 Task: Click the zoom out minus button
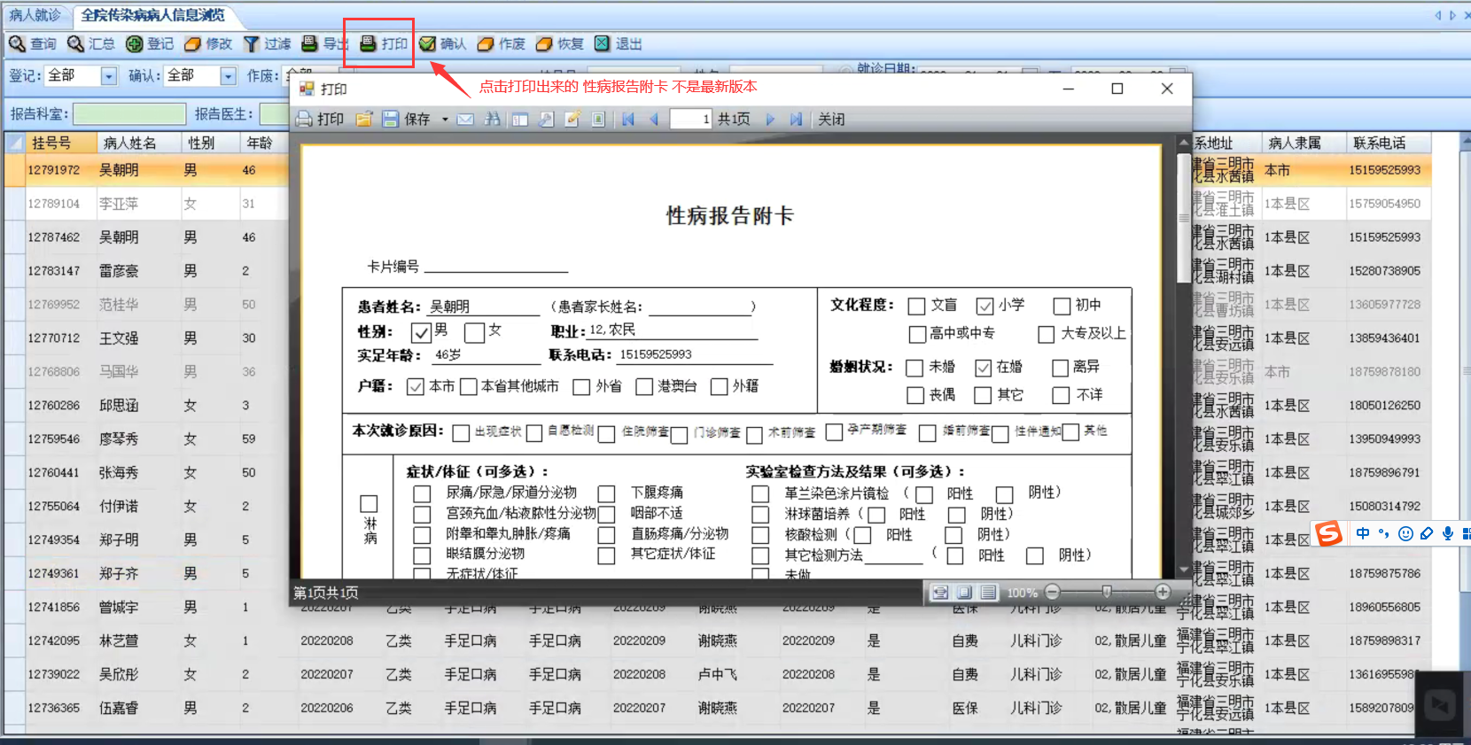click(x=1052, y=592)
